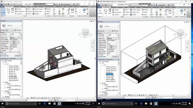Image resolution: width=193 pixels, height=108 pixels.
Task: Click Graphic Display Edit button, right window
Action: [112, 47]
